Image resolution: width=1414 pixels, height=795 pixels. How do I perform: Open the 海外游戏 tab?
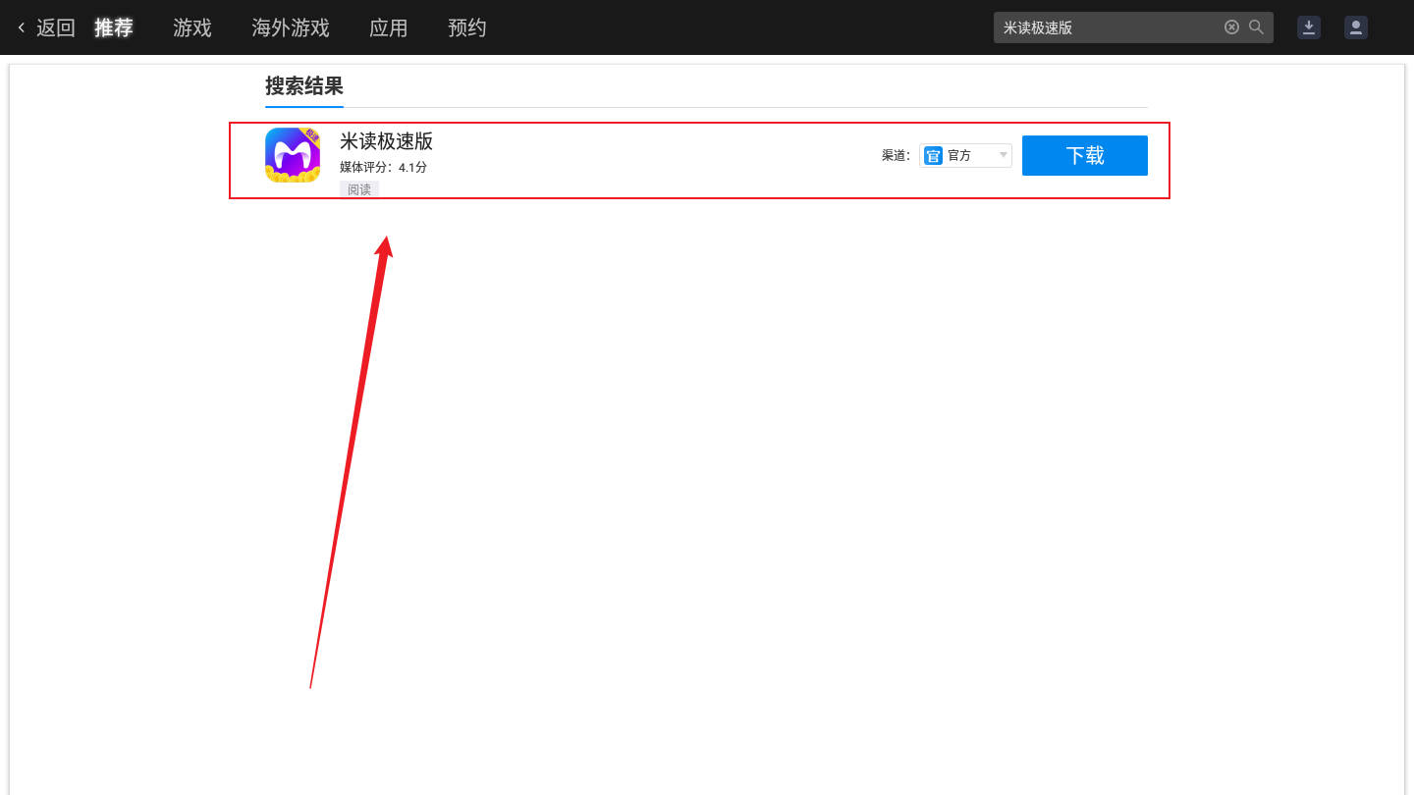click(x=291, y=27)
